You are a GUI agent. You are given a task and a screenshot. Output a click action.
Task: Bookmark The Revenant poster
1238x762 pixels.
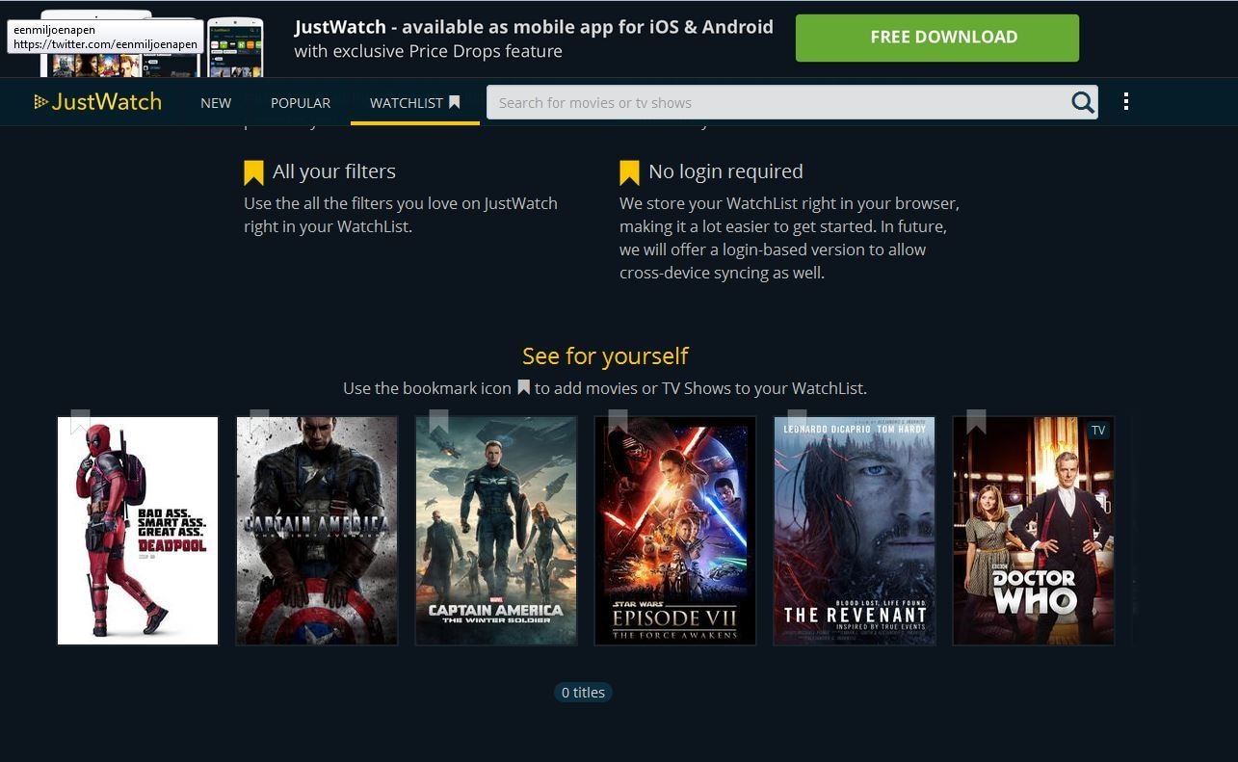[x=797, y=421]
